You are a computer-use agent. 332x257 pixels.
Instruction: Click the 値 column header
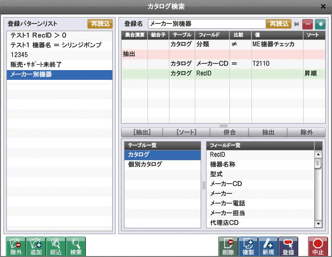pyautogui.click(x=277, y=35)
